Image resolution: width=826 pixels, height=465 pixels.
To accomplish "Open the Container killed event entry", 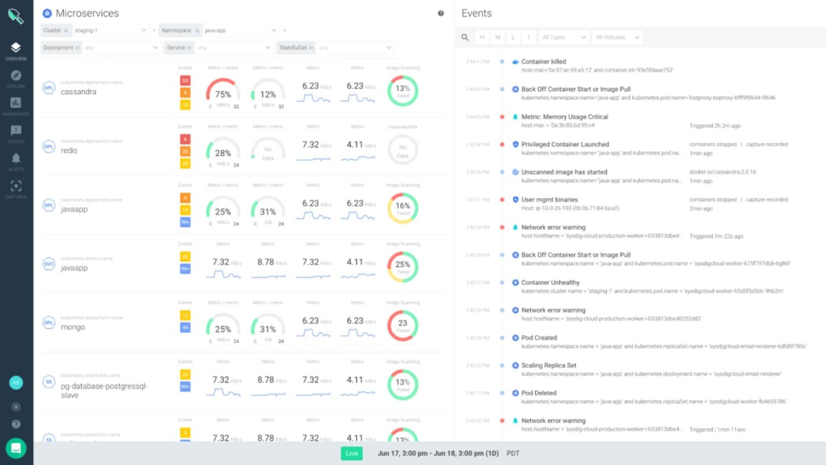I will [x=543, y=61].
